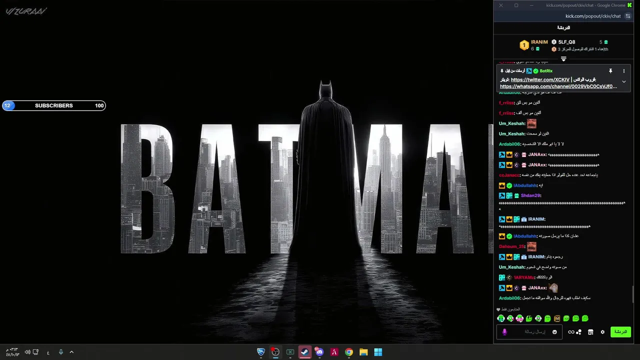Viewport: 640px width, 360px height.
Task: Expand the leaderboard arrow below gifters list
Action: point(563,59)
